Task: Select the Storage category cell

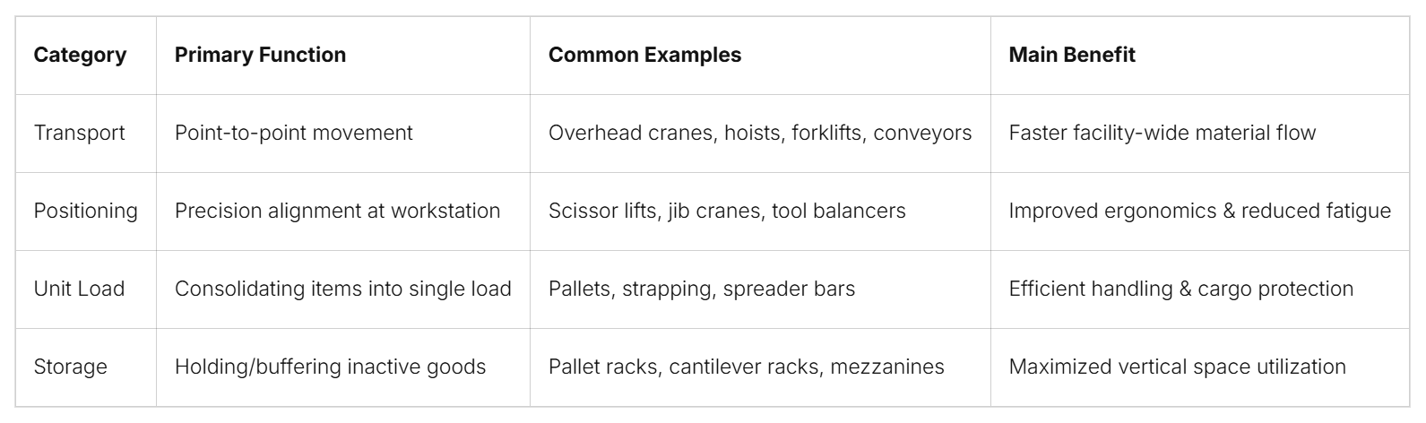Action: tap(86, 367)
